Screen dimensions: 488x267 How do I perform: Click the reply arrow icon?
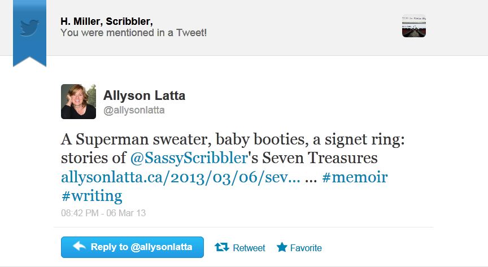79,247
